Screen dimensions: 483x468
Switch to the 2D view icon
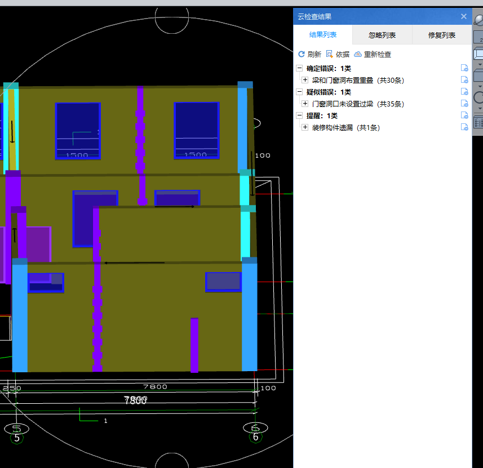coord(478,37)
